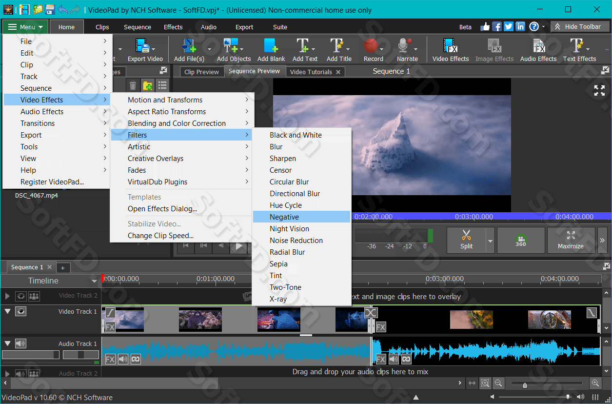Click the Add Objects toolbar icon

coord(231,46)
